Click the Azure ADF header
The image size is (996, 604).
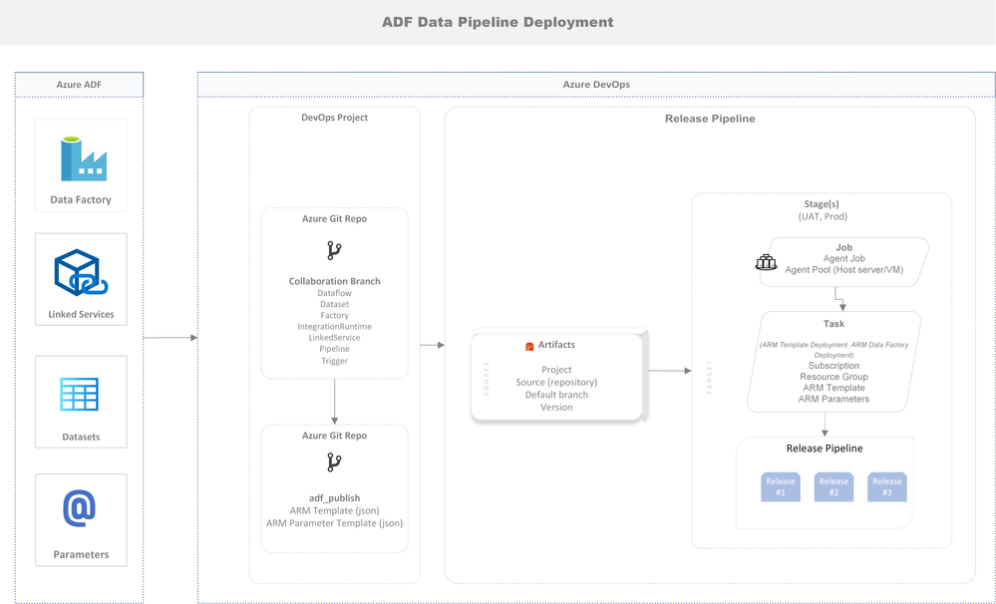[x=79, y=85]
